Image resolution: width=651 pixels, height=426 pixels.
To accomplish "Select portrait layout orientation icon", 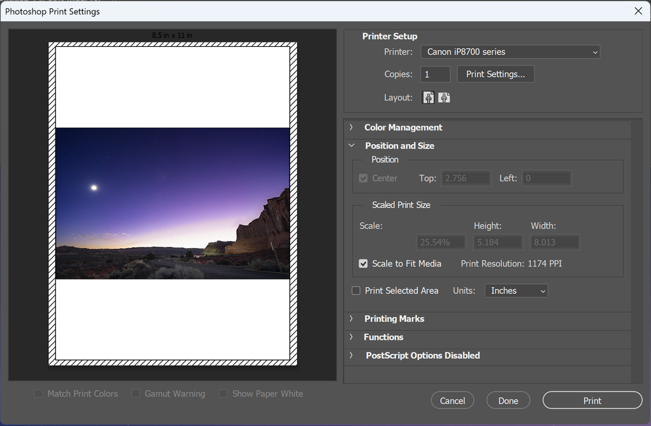I will 429,98.
